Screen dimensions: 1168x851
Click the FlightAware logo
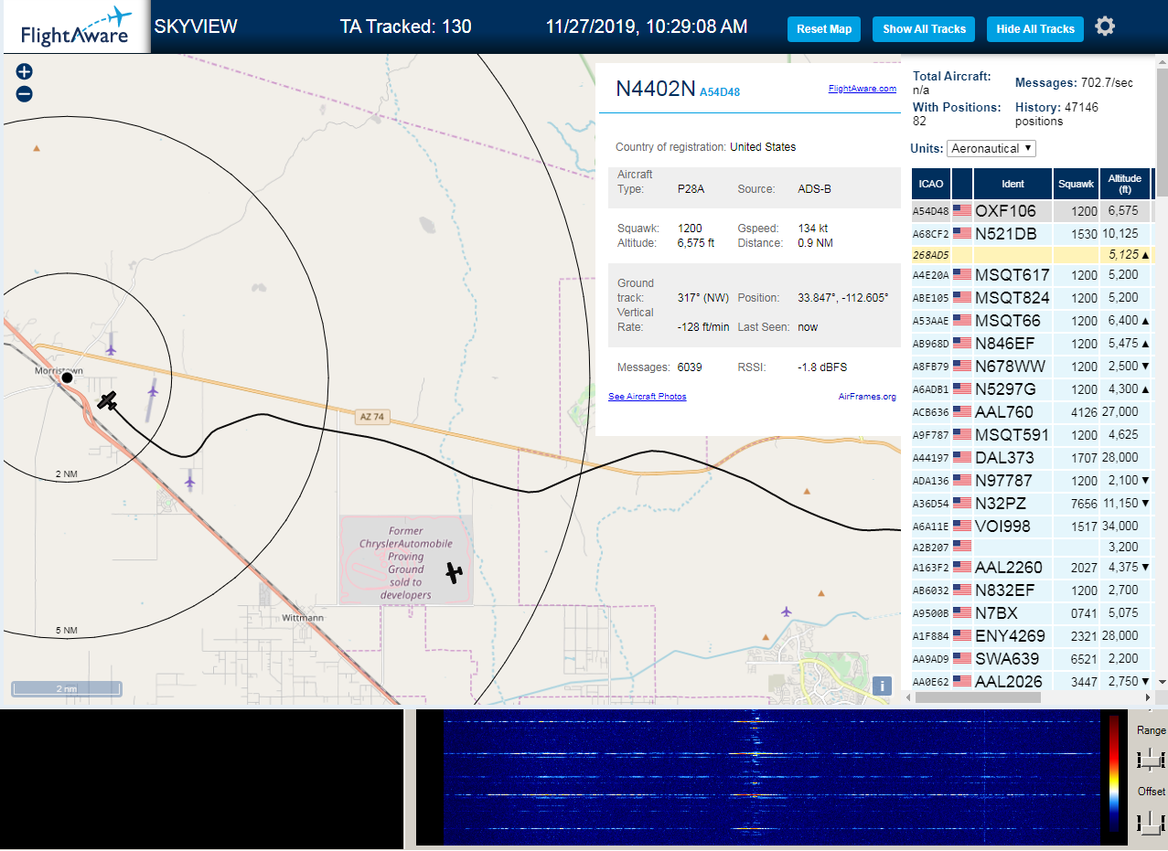[x=75, y=27]
